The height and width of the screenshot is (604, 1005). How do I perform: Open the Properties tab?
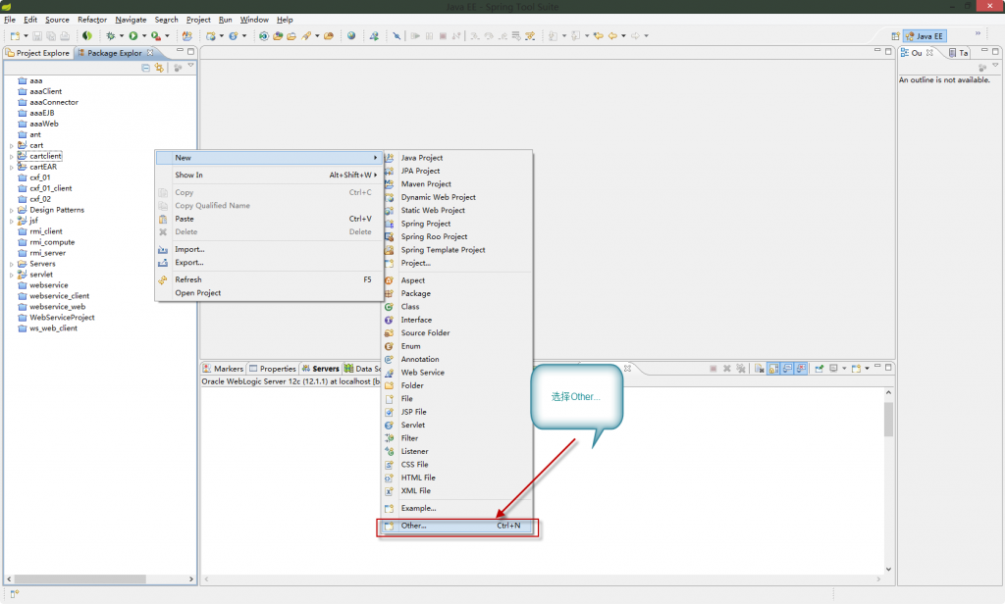273,369
